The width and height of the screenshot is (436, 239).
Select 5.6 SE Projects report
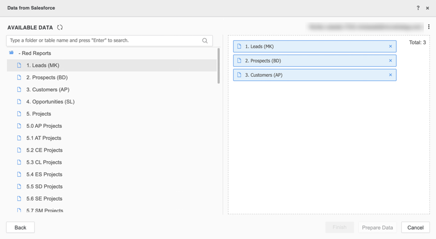click(x=44, y=198)
